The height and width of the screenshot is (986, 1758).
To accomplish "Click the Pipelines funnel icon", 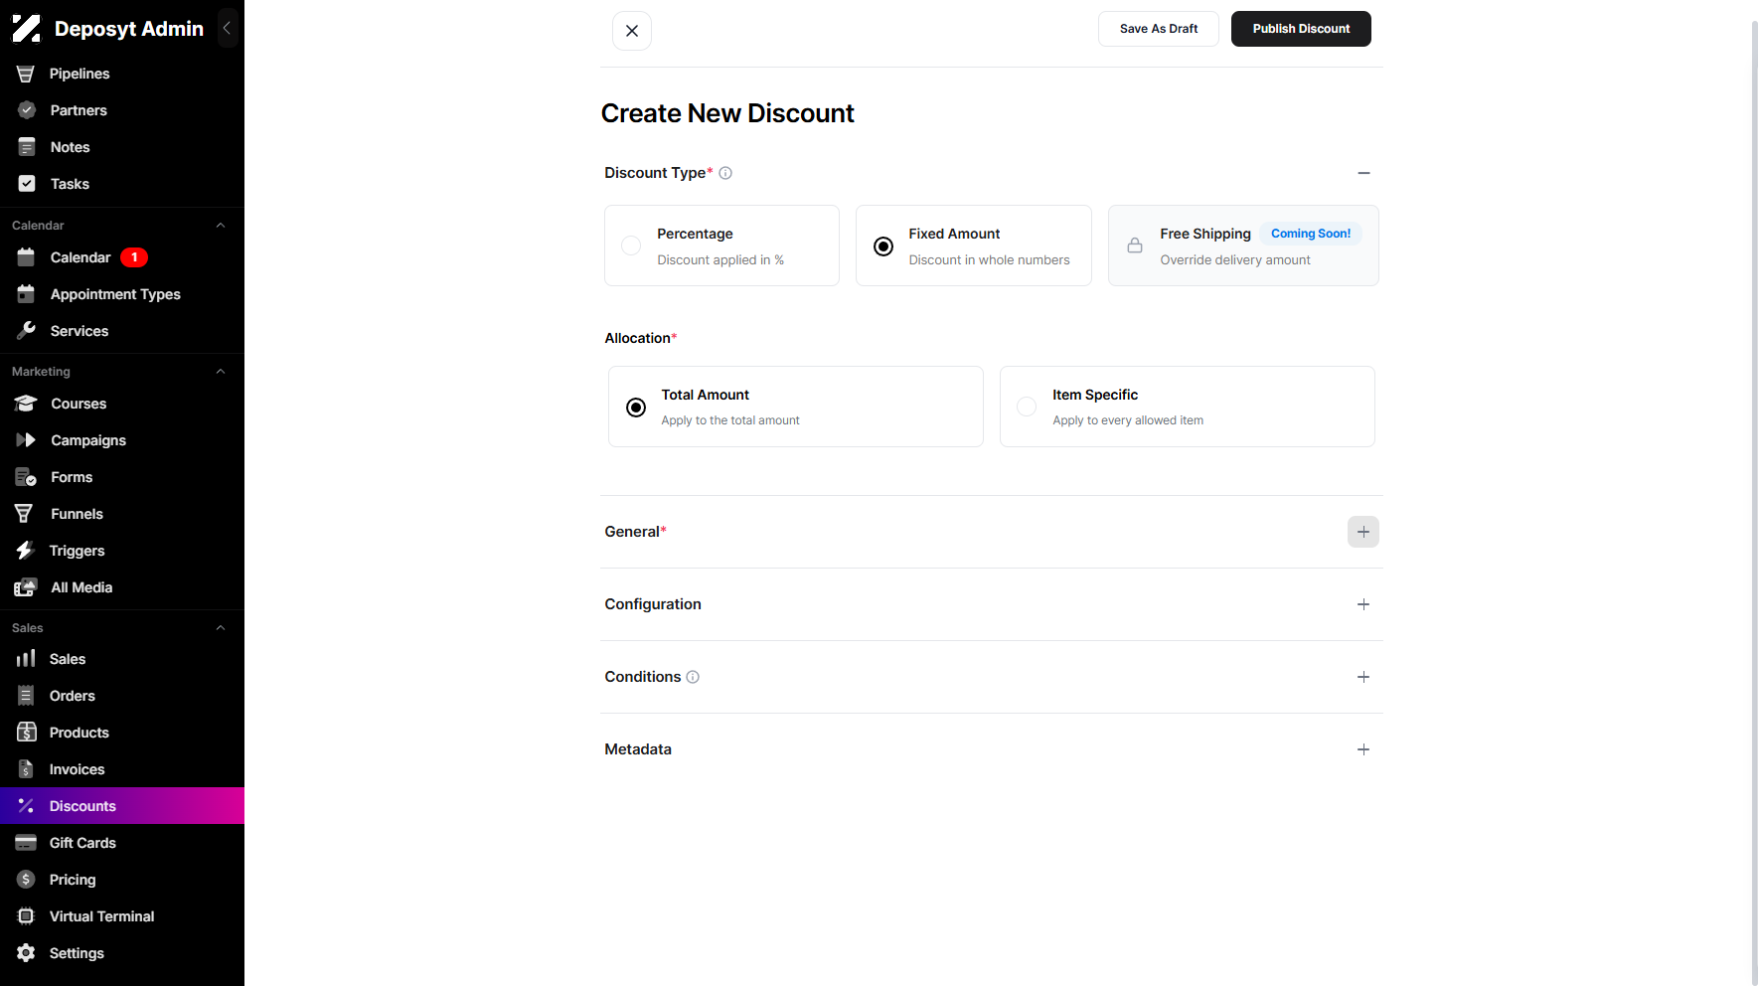I will [26, 74].
